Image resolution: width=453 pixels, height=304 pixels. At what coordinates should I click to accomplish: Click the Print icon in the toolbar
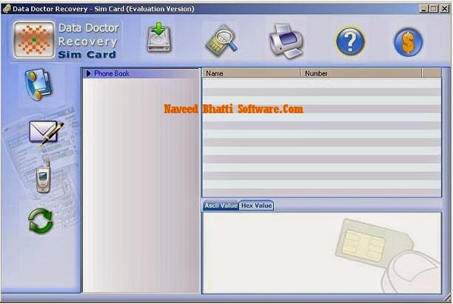(286, 41)
